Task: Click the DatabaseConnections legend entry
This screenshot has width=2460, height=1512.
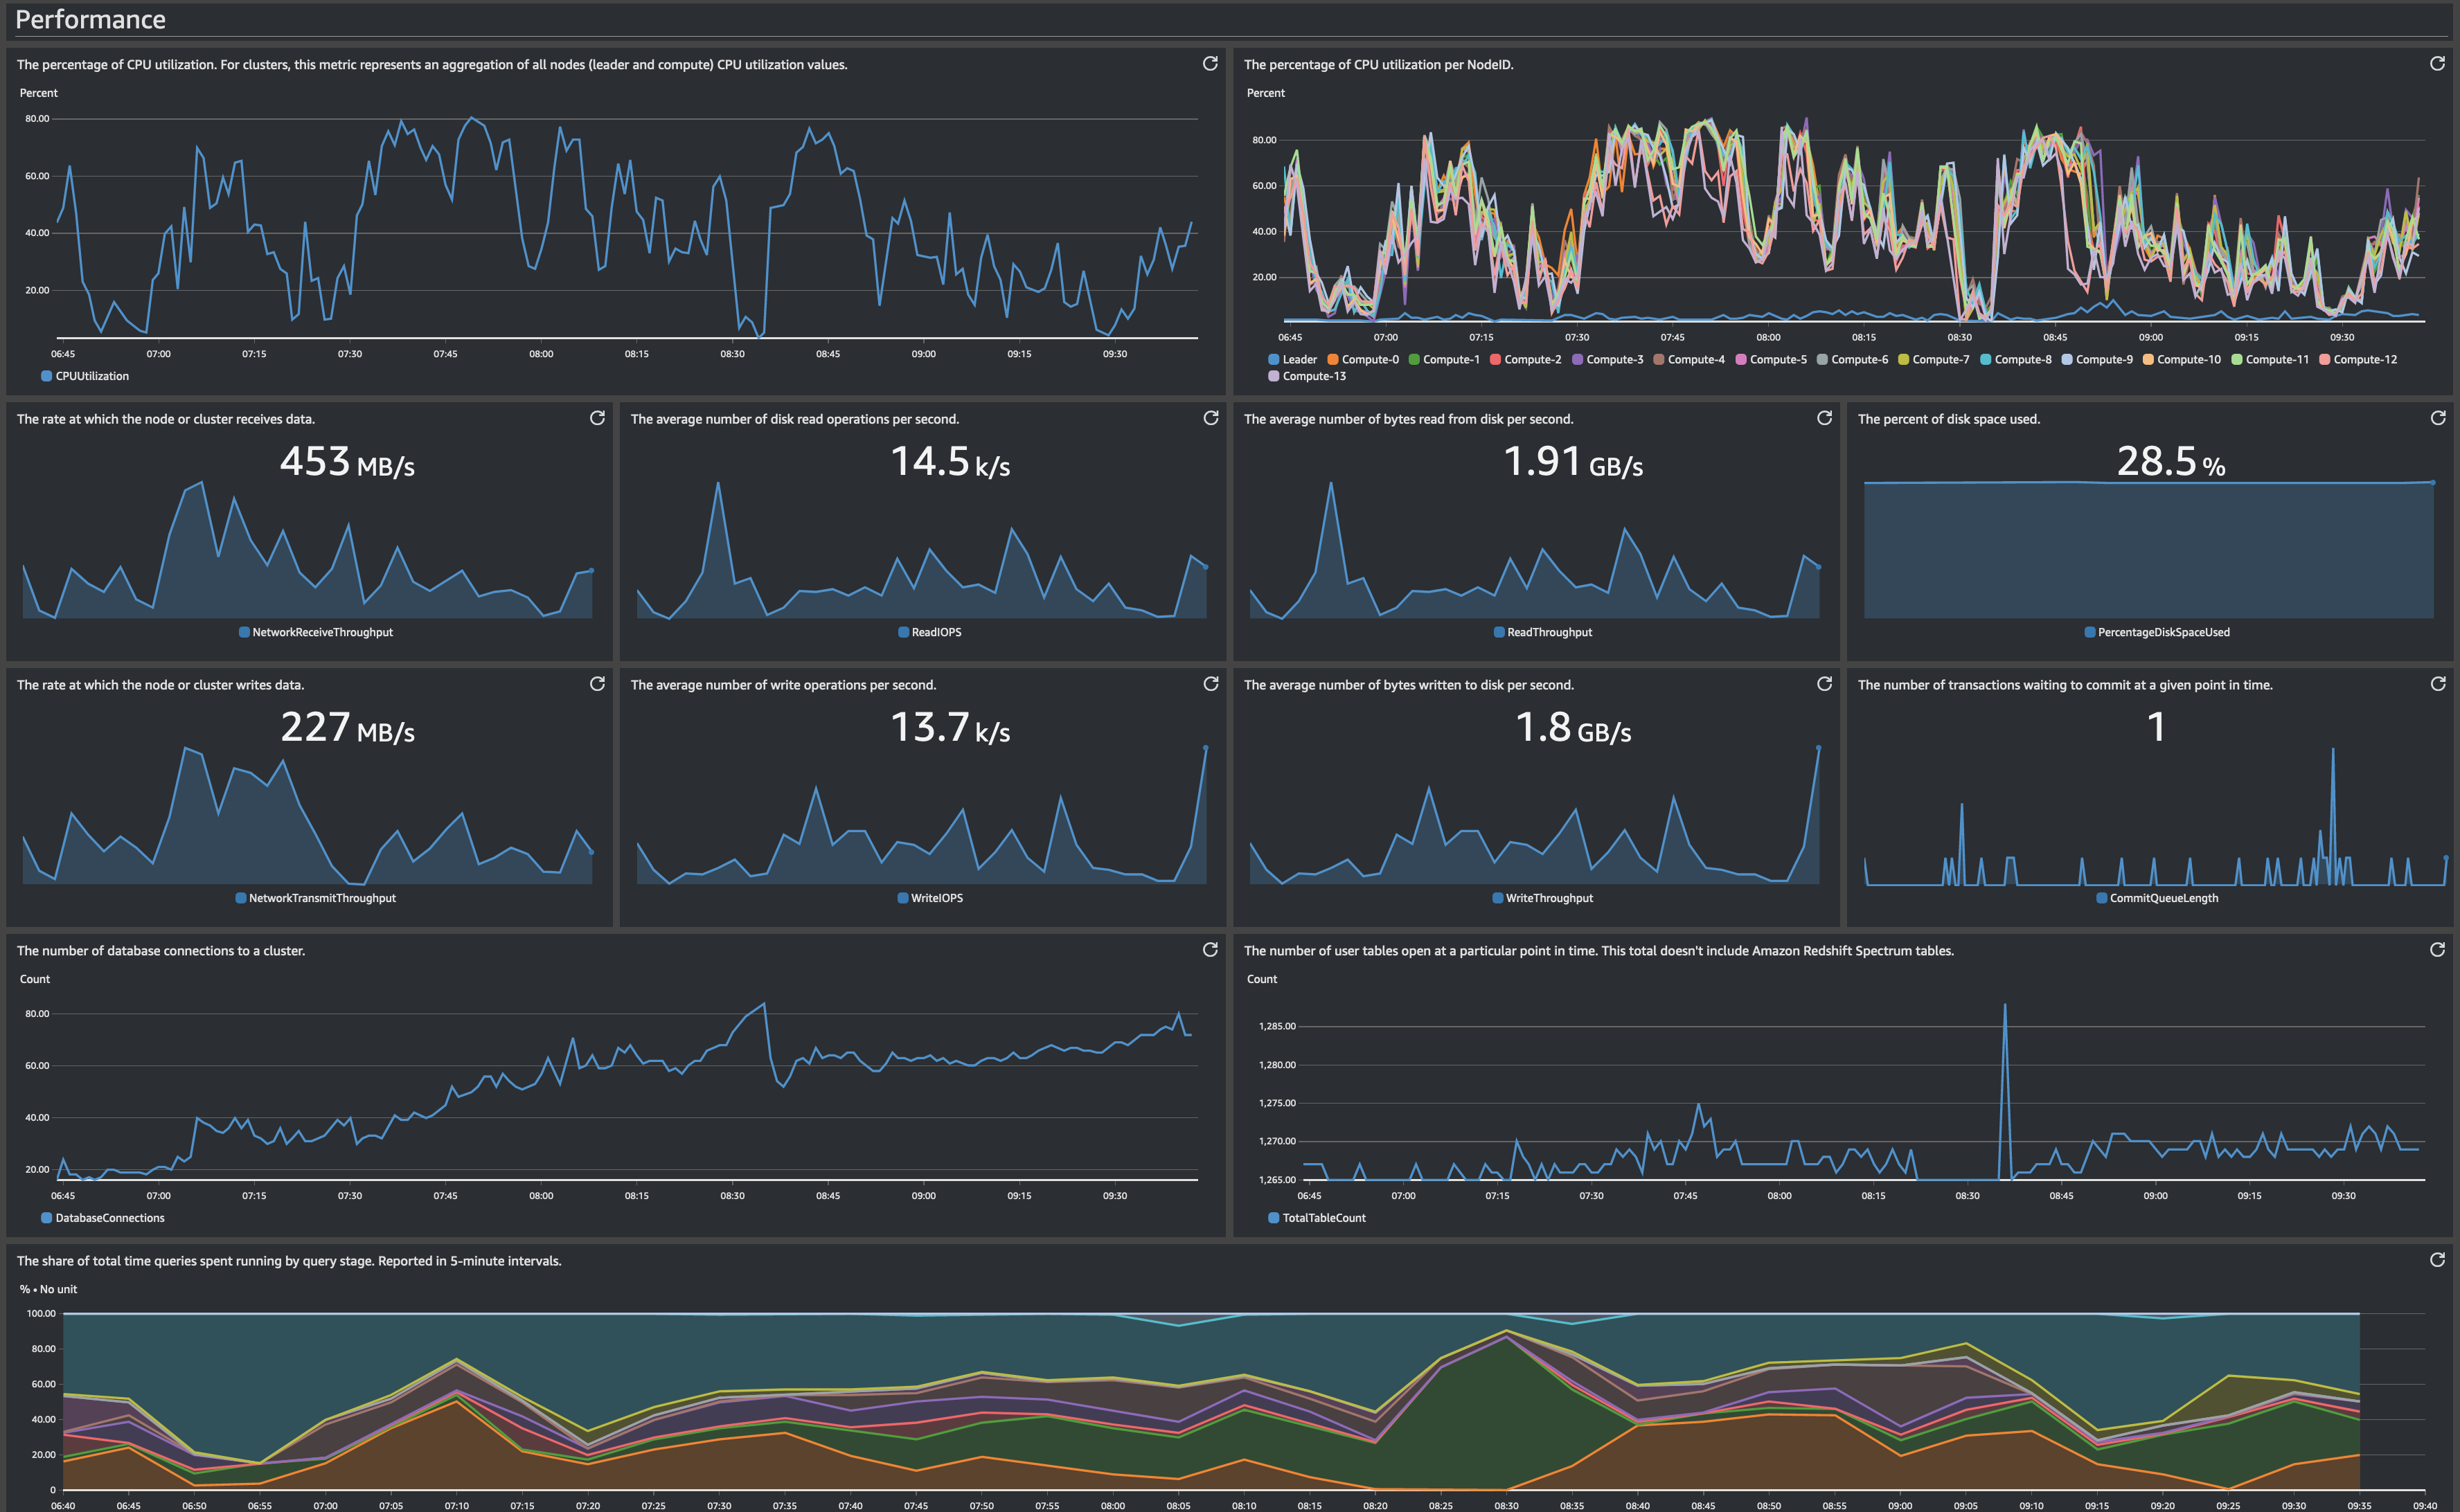Action: pos(103,1219)
